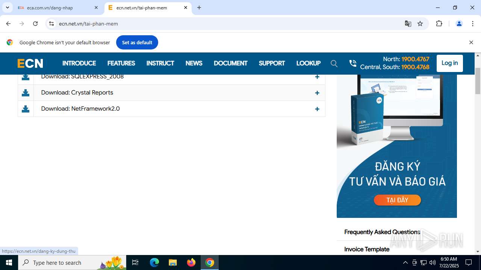481x270 pixels.
Task: Close the eca.com.vn tab
Action: pos(96,7)
